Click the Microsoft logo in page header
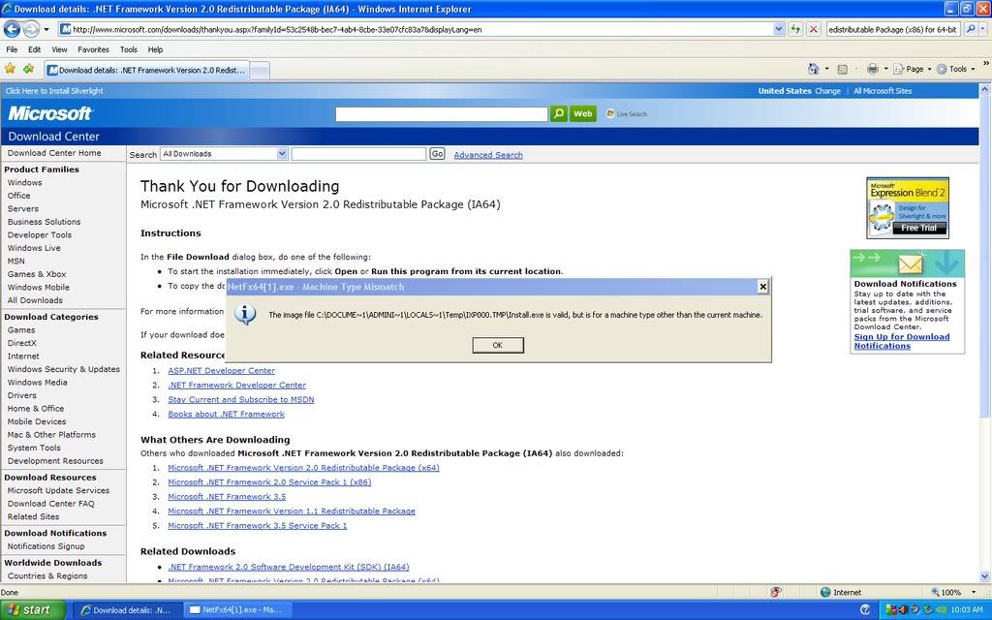The height and width of the screenshot is (620, 992). click(50, 113)
